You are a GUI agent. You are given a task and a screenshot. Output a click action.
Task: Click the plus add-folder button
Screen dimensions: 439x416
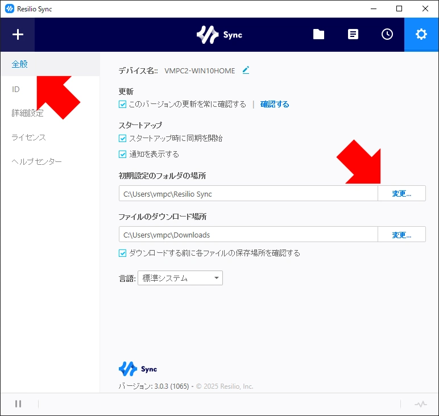click(18, 35)
